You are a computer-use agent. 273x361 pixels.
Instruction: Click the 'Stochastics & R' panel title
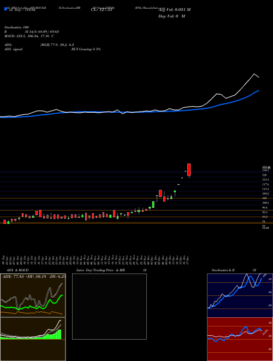point(223,270)
